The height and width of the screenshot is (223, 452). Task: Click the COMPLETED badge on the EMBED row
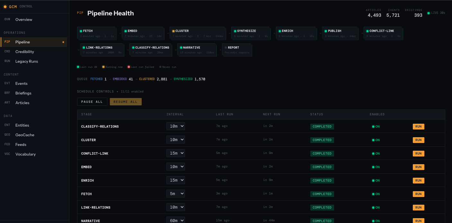pyautogui.click(x=322, y=167)
